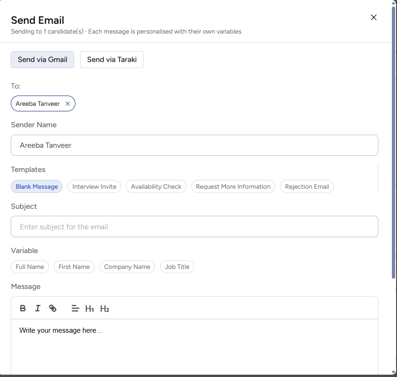Toggle italic formatting in message toolbar

point(38,308)
